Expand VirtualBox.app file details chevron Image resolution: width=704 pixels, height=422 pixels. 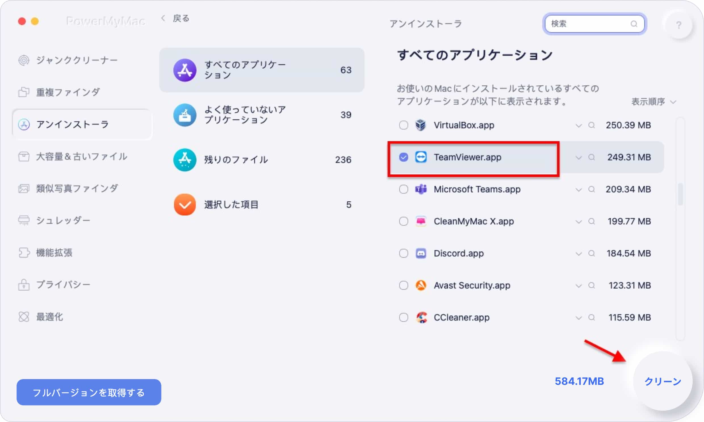point(579,125)
